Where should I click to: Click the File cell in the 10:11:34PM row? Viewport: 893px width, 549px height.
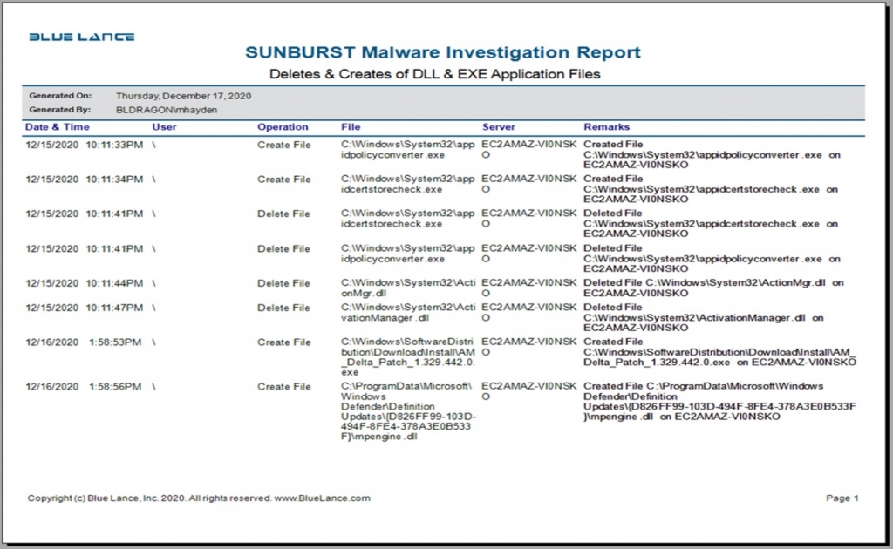[408, 184]
